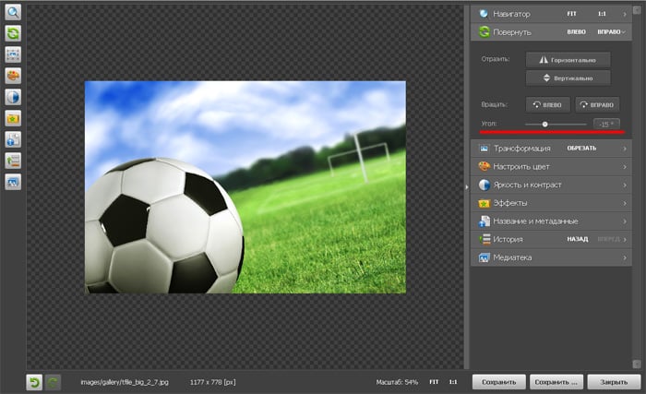
Task: Select the green Rotate tool in left toolbar
Action: point(13,34)
